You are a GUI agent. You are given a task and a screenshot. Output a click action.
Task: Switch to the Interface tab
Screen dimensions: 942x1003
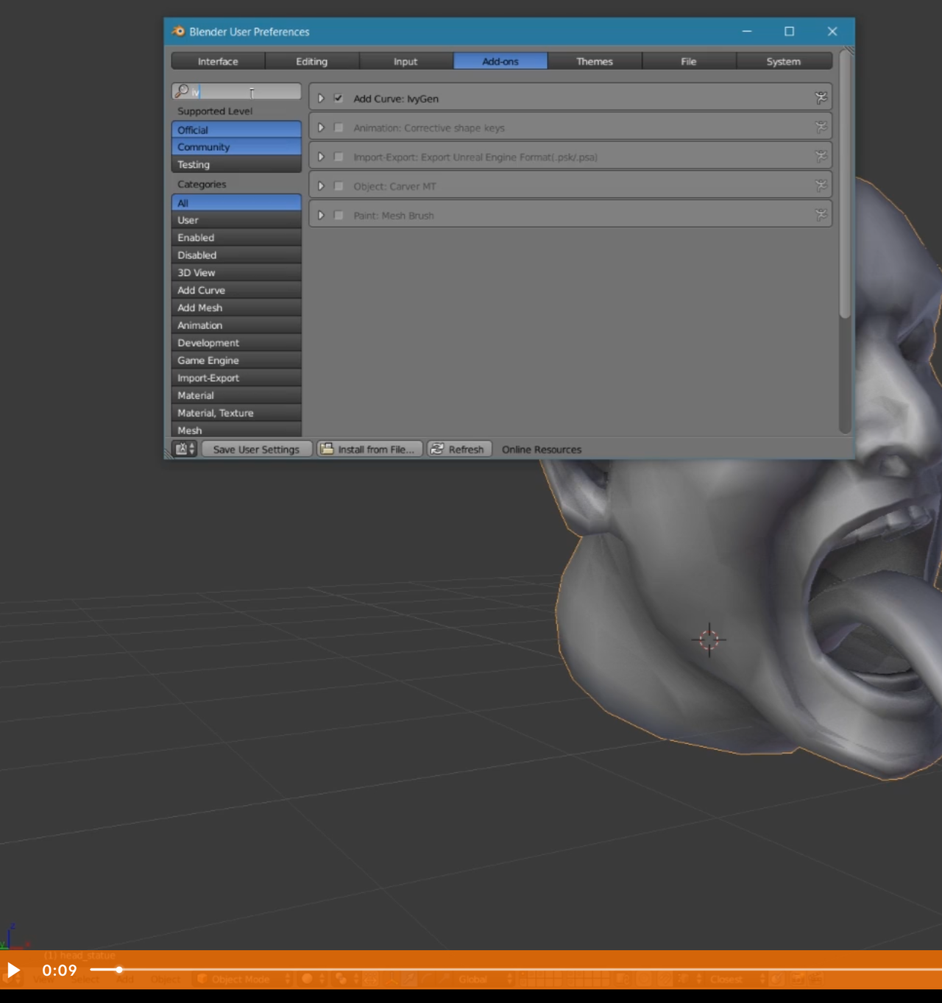point(218,61)
